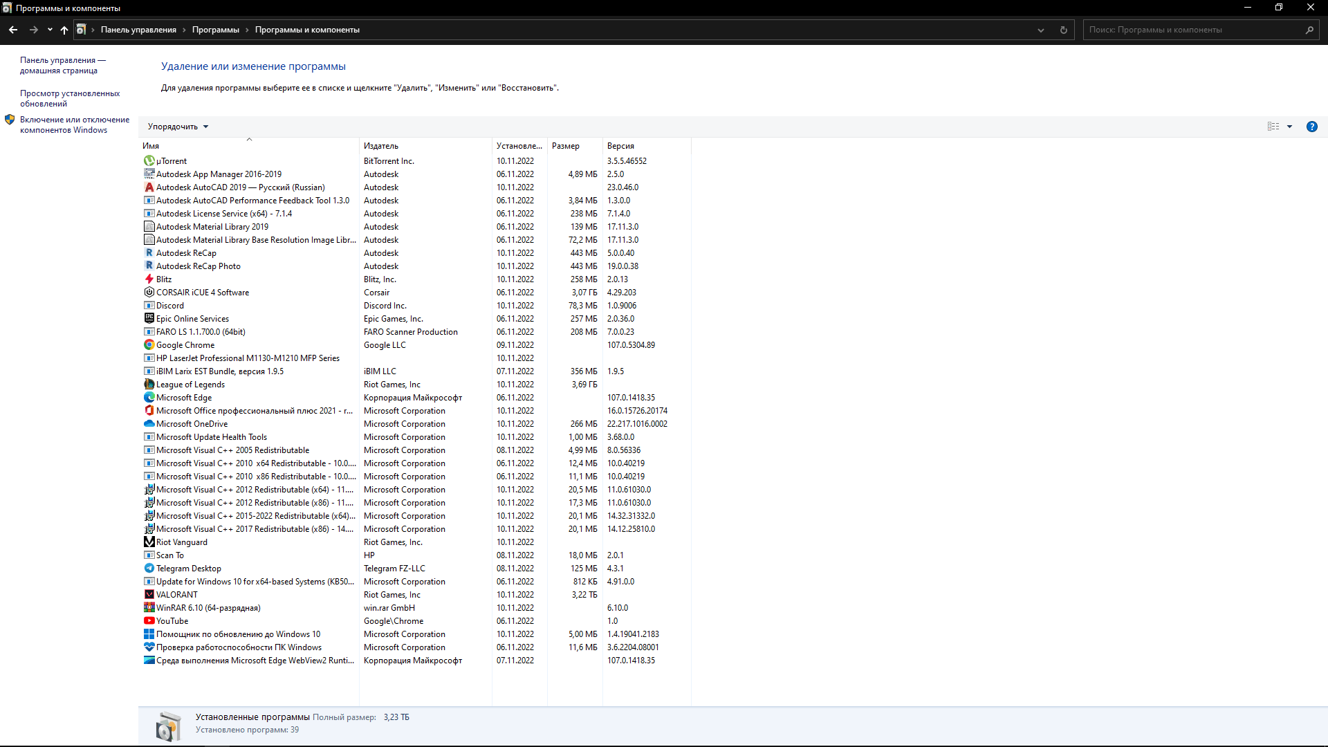Click Панель управления in the breadcrumb
The height and width of the screenshot is (747, 1328).
point(138,30)
